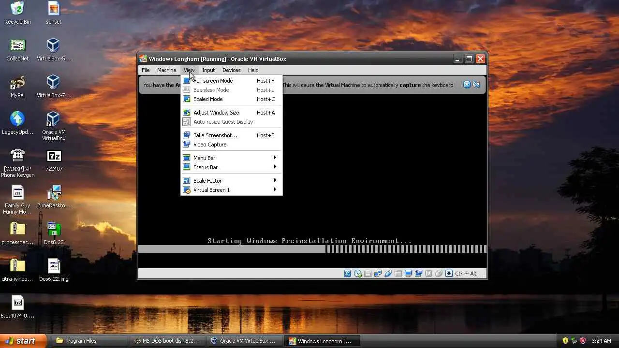Open the Help menu
The width and height of the screenshot is (619, 348).
point(253,70)
